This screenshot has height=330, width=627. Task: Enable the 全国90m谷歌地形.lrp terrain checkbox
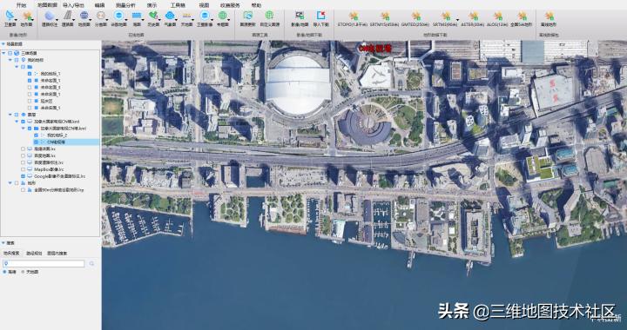pos(24,190)
